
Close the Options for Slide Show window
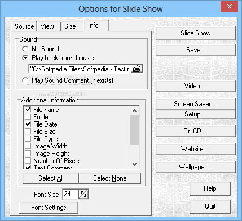tap(230, 6)
